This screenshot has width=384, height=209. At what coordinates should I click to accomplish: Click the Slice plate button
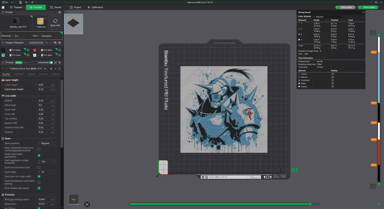347,7
